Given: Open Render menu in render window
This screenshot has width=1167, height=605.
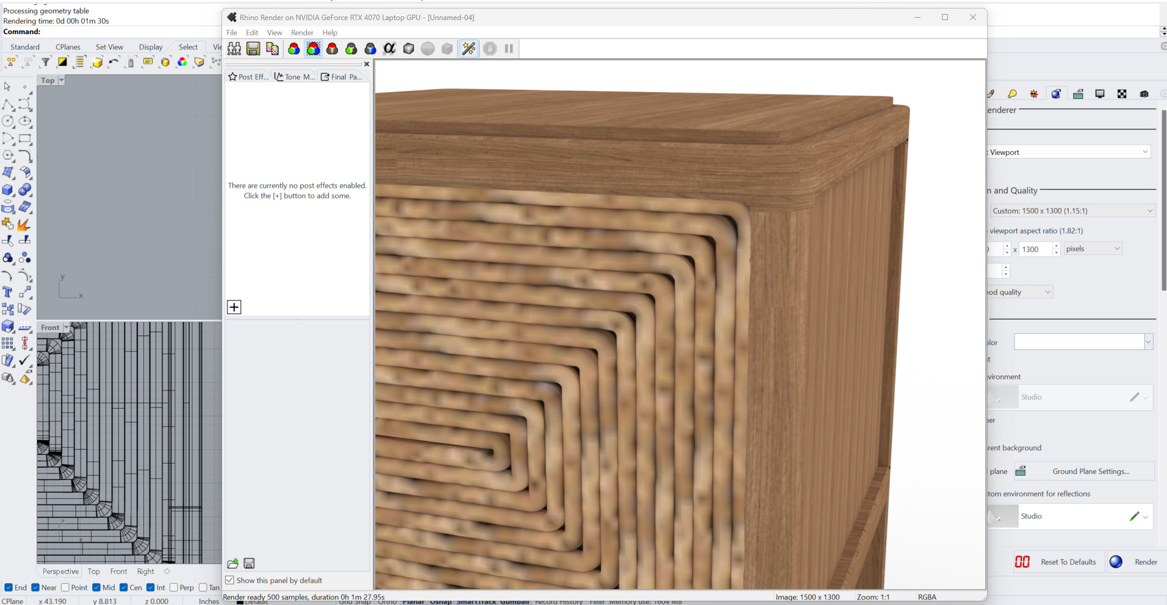Looking at the screenshot, I should 302,33.
